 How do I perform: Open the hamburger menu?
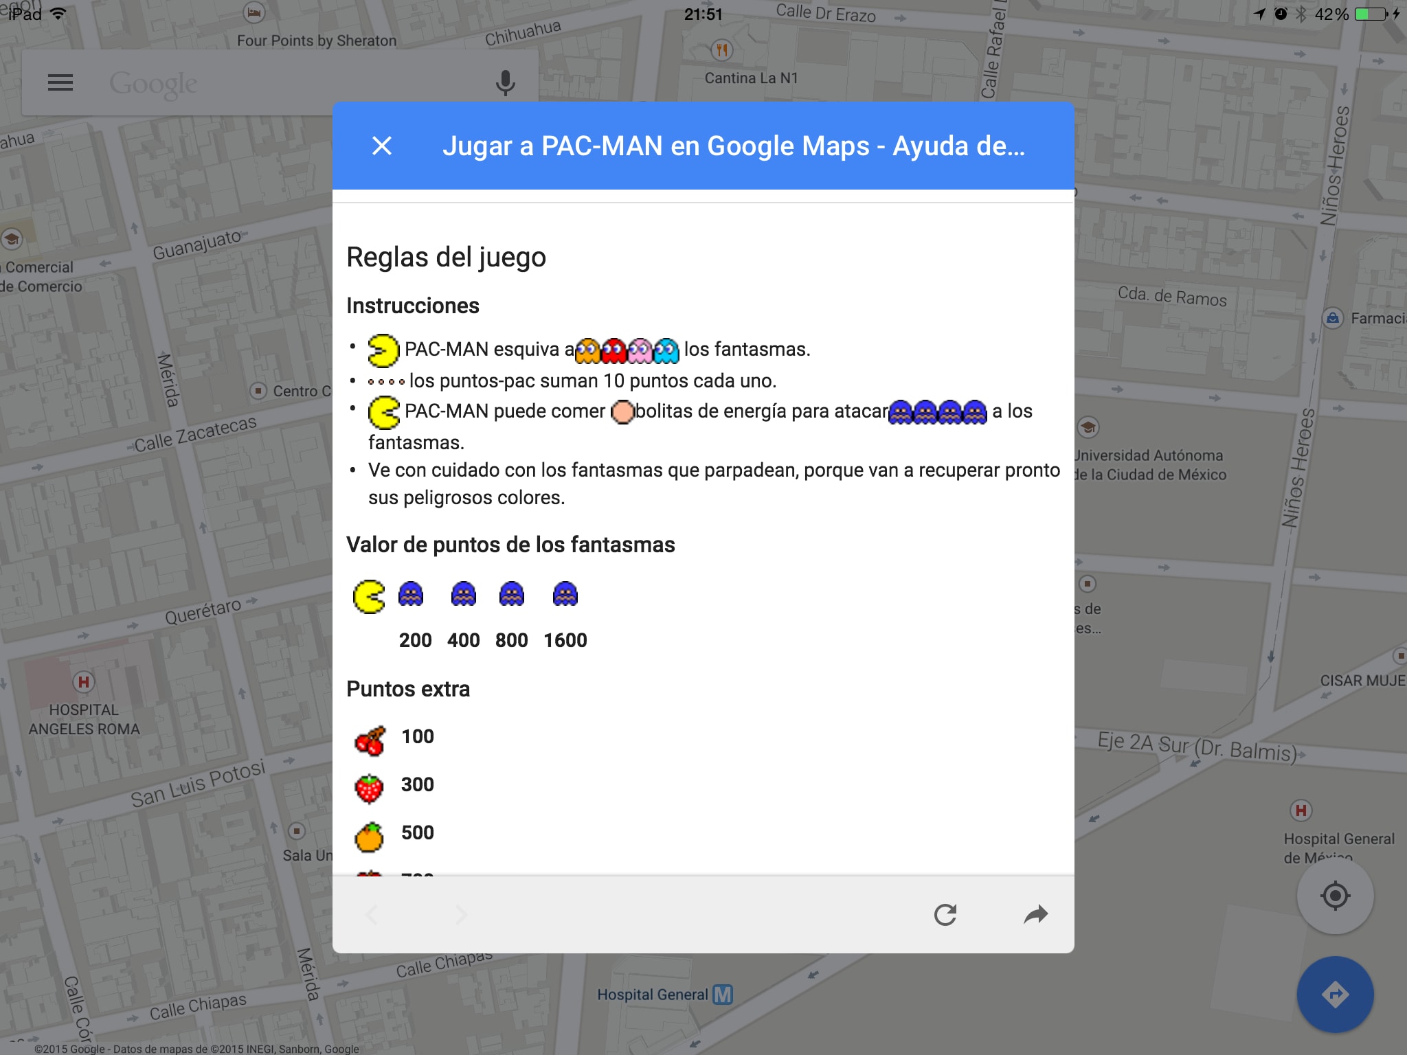pos(60,83)
